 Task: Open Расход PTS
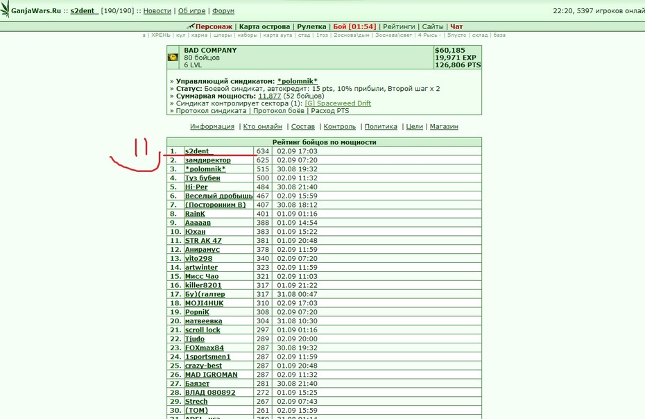(x=330, y=111)
